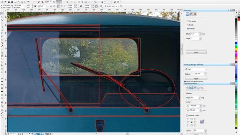
Task: Click the Open file folder icon
Action: 5,2
